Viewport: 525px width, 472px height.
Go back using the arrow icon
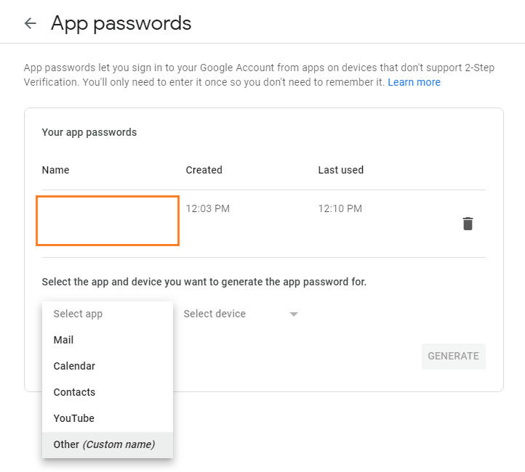click(x=30, y=23)
